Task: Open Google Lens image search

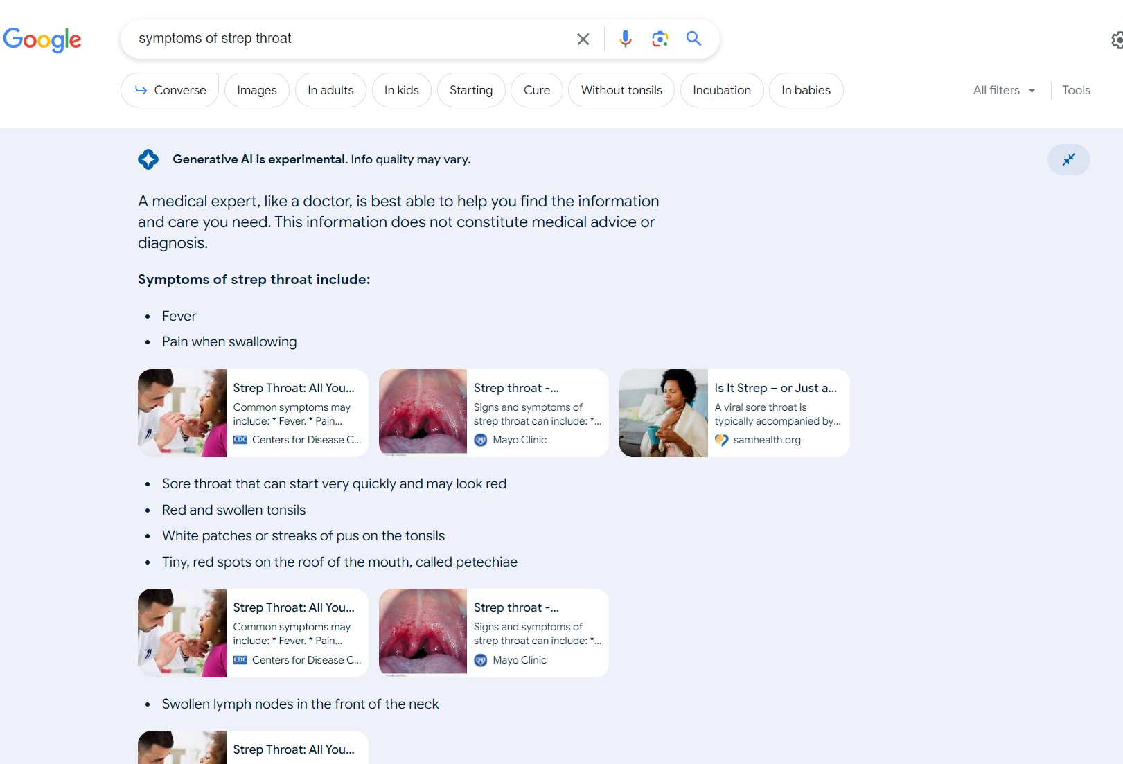Action: (x=660, y=39)
